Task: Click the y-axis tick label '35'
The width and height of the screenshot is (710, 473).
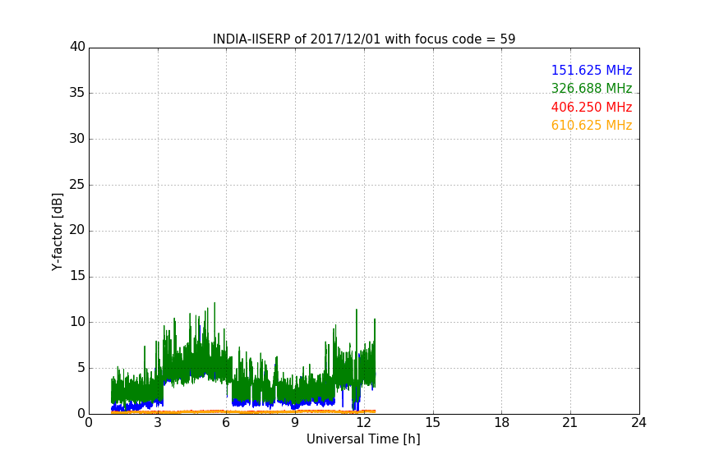Action: click(77, 93)
